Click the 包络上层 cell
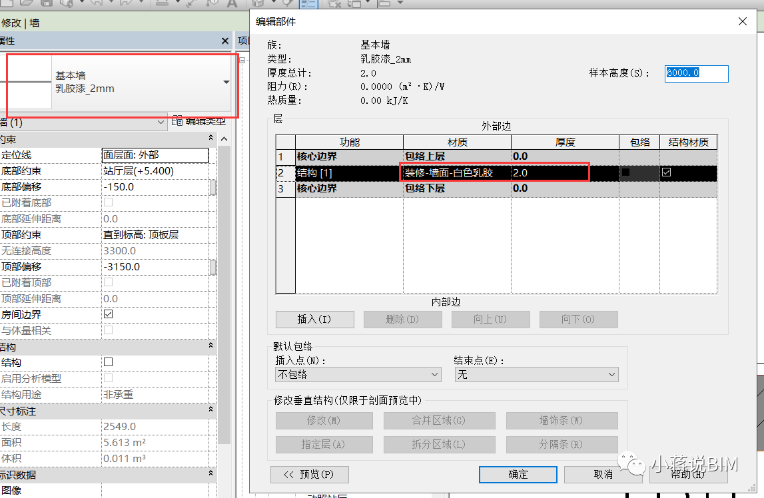The image size is (764, 498). [457, 156]
